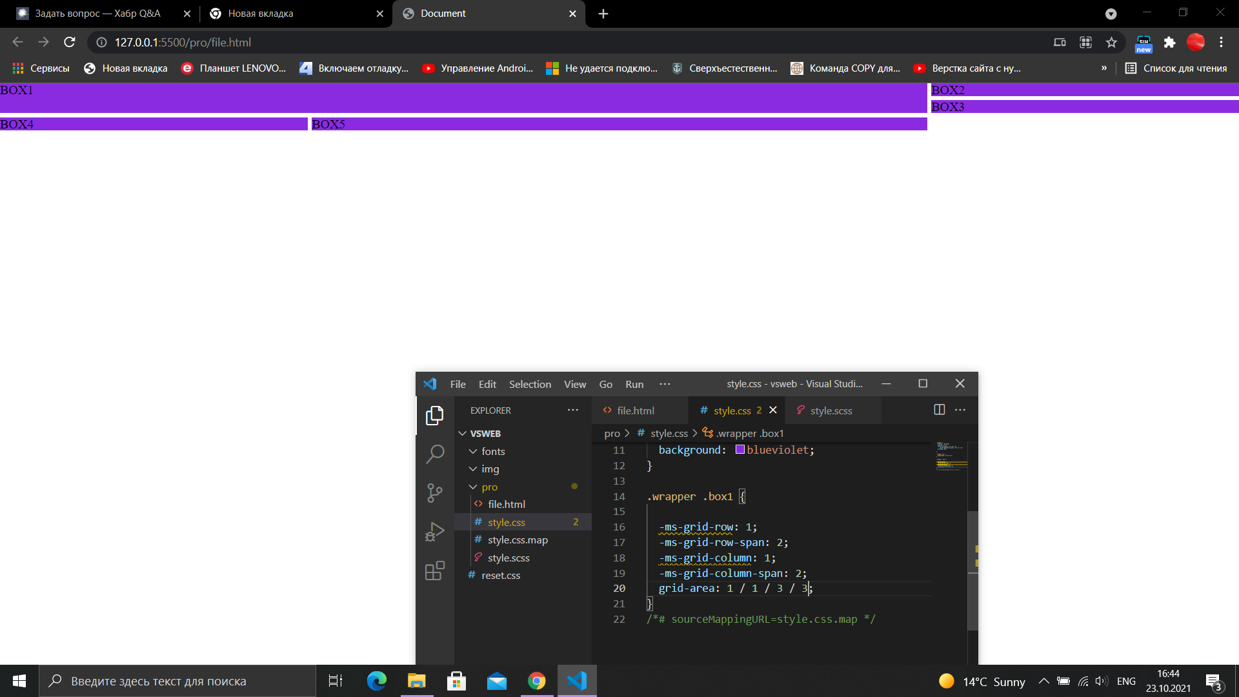Image resolution: width=1239 pixels, height=697 pixels.
Task: Show more bookmarks chevron
Action: 1104,68
